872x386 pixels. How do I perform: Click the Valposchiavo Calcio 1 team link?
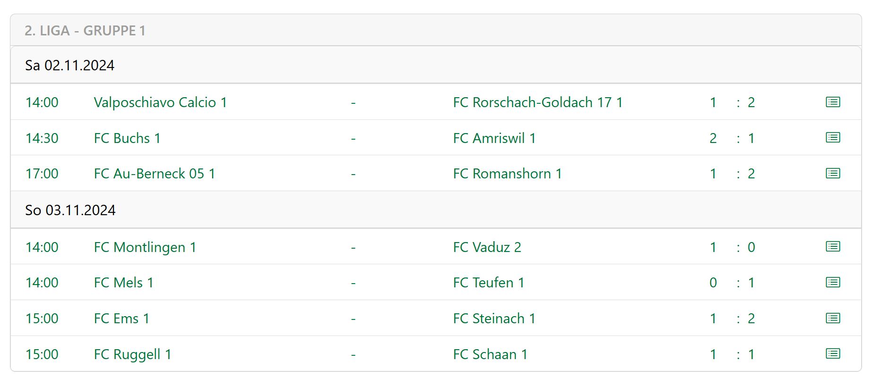(x=160, y=102)
